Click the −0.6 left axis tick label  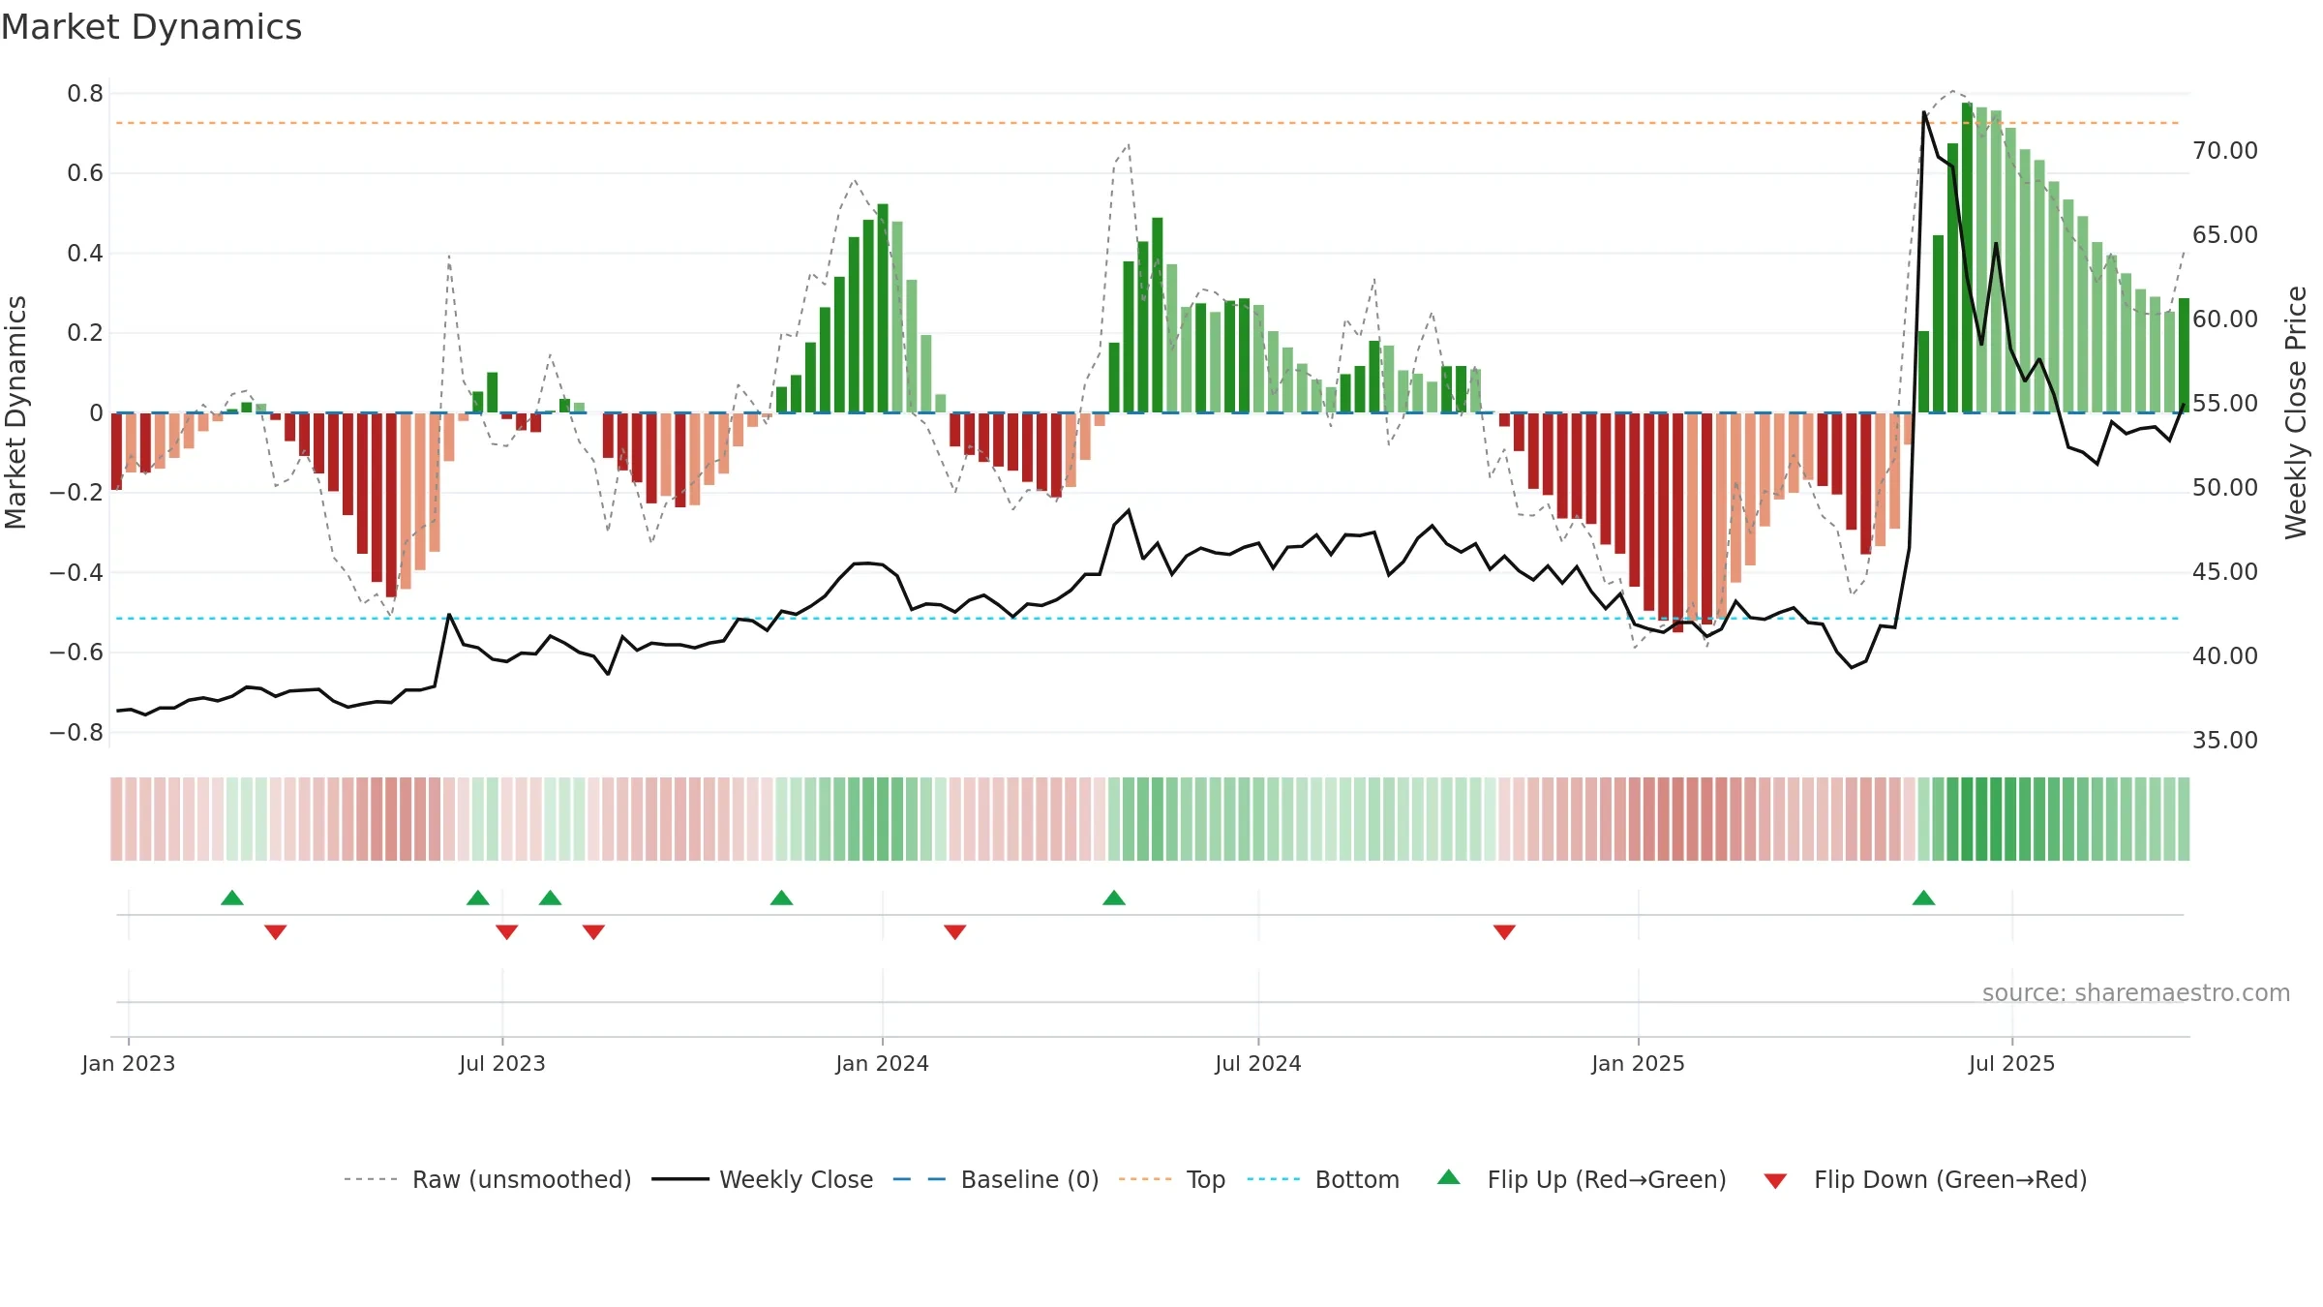(76, 653)
